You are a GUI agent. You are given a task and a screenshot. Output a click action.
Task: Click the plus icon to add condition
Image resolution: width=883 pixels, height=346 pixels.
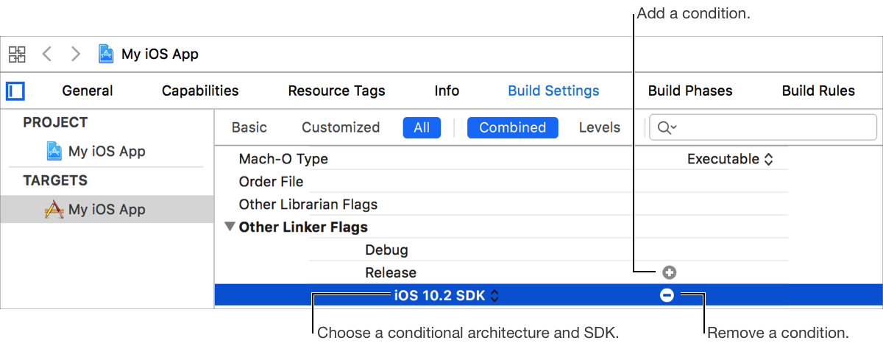point(669,272)
